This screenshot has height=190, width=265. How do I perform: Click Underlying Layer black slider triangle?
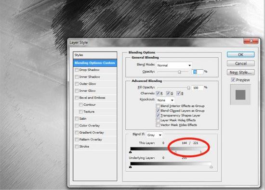click(x=130, y=167)
